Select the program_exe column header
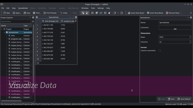This screenshot has height=108, width=193. (x=68, y=21)
